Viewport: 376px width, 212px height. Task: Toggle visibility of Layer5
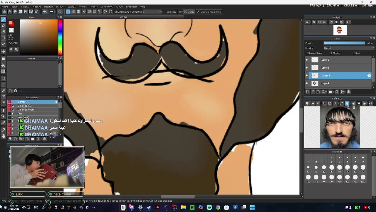tap(307, 60)
